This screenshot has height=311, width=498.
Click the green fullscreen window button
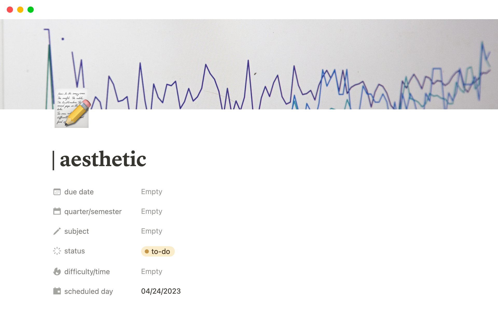click(x=31, y=10)
